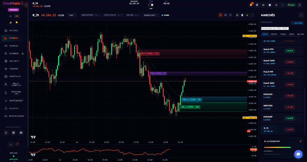The height and width of the screenshot is (162, 307).
Task: Open the tools icon in top header bar
Action: coord(263,5)
